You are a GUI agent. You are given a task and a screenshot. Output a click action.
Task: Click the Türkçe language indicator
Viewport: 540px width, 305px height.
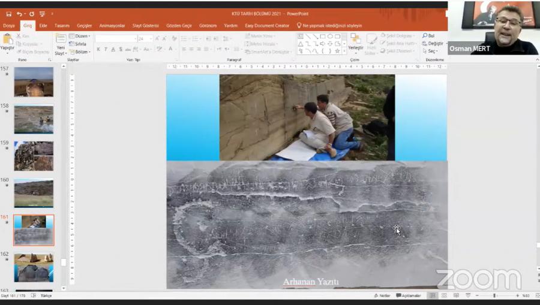click(46, 295)
